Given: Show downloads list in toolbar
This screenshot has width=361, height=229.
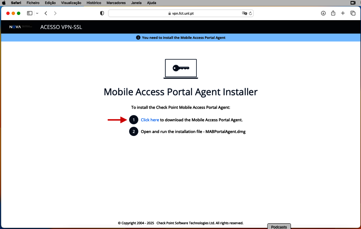Looking at the screenshot, I should point(323,13).
